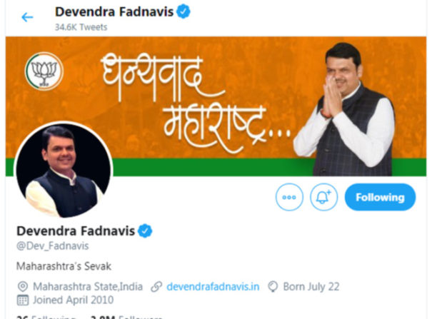Viewport: 432px width, 319px height.
Task: Open the circular profile picture
Action: 64,170
